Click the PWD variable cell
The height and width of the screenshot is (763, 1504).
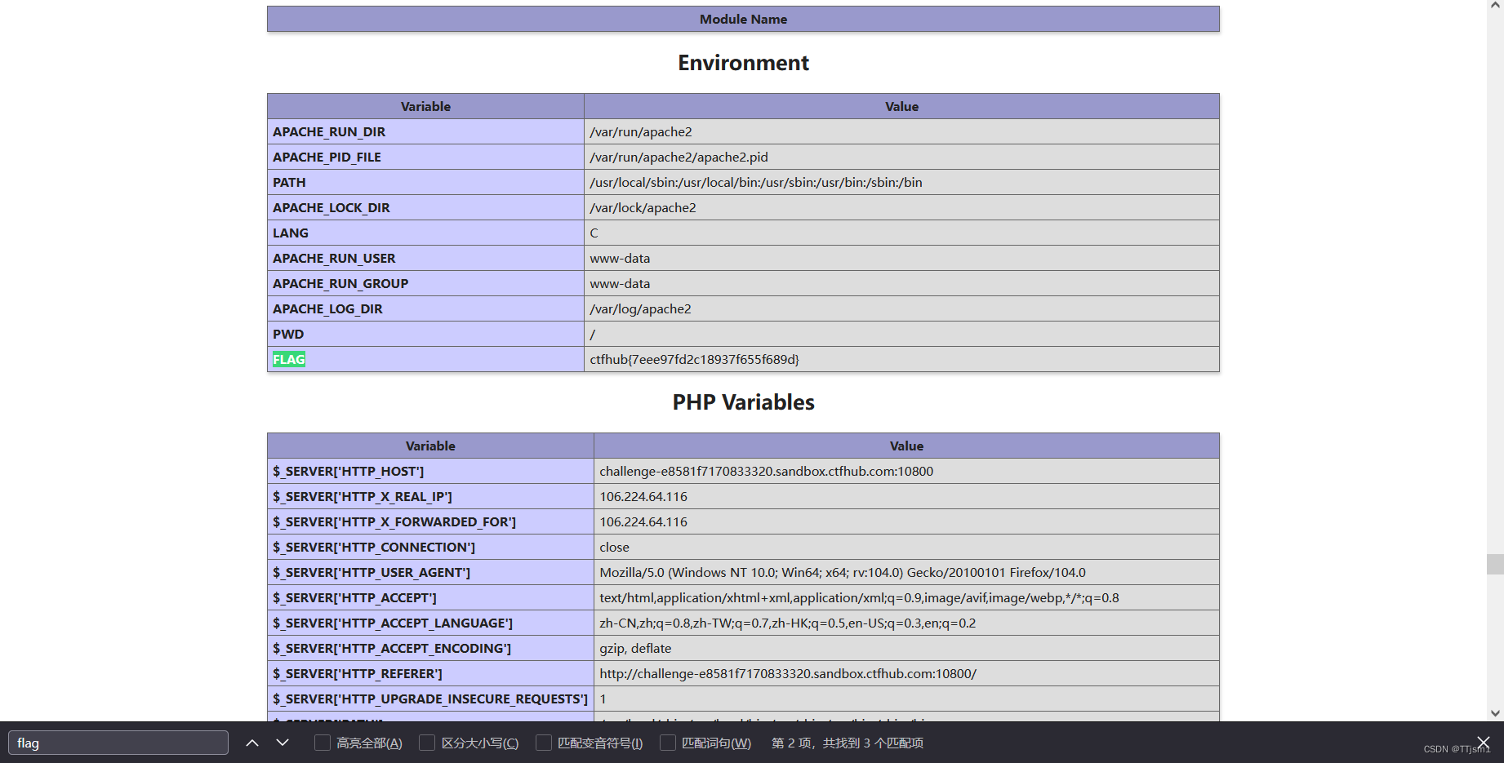(425, 334)
